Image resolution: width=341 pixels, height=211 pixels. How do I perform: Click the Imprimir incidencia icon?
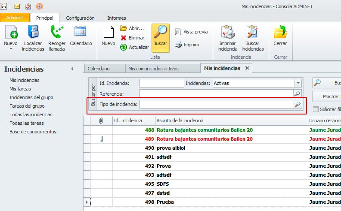point(227,33)
